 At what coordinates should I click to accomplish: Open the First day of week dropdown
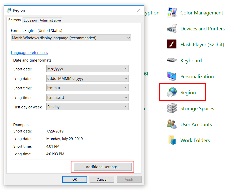[x=88, y=107]
